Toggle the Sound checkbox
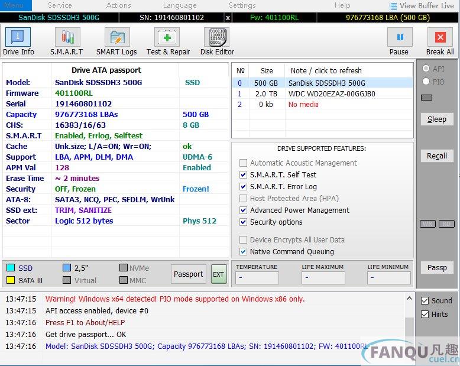The image size is (460, 366). [x=425, y=300]
